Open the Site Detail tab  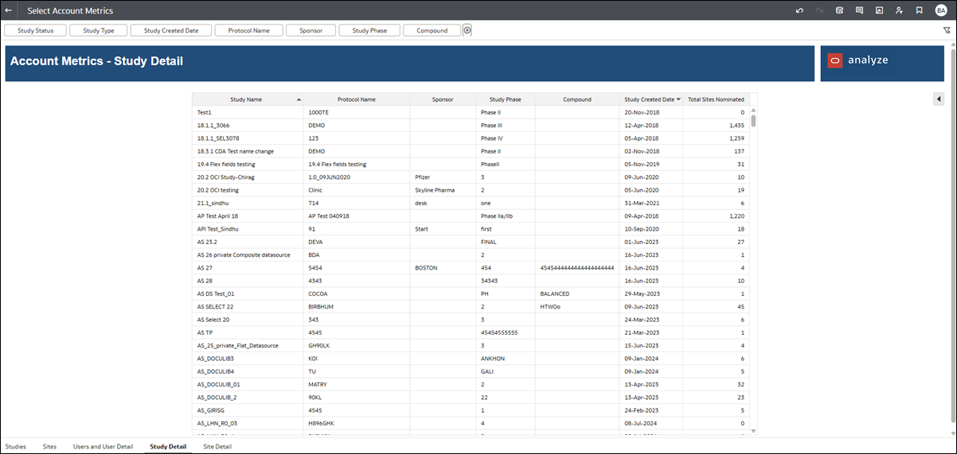pos(218,447)
